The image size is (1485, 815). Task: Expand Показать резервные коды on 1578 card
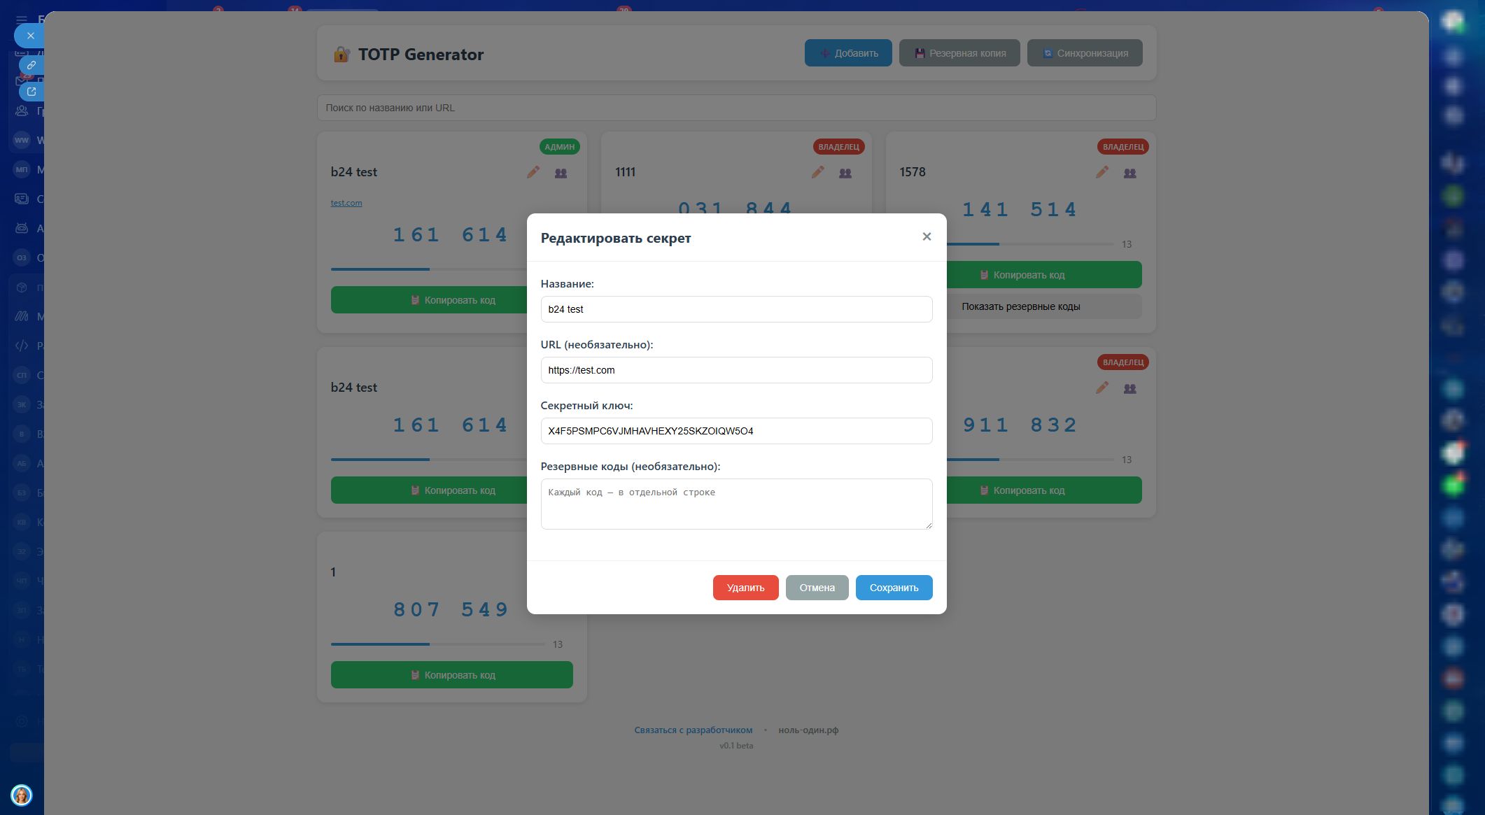1020,306
